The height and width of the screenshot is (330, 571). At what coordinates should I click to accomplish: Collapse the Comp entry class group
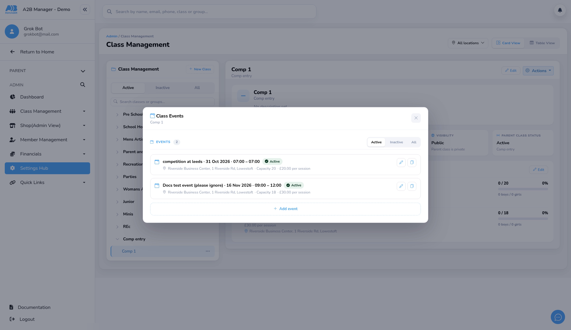(x=117, y=239)
